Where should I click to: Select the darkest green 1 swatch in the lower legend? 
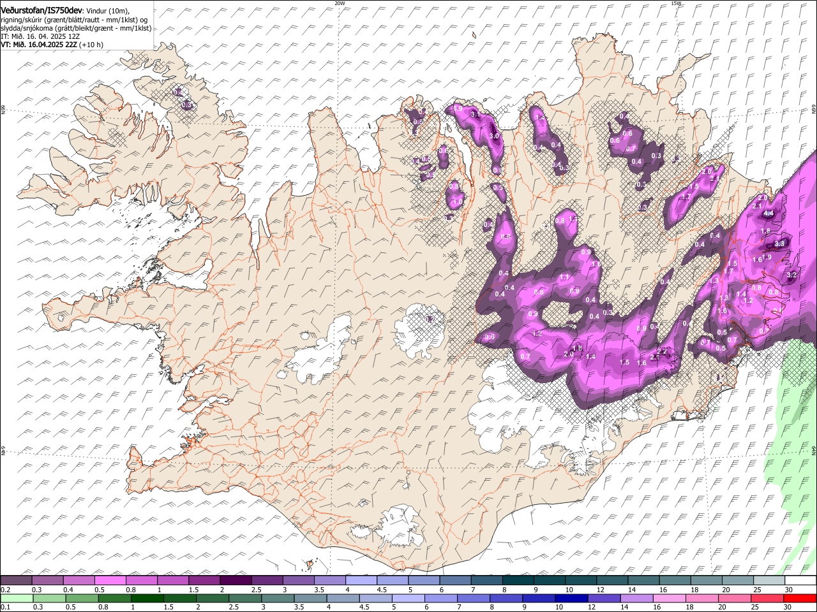pos(147,598)
